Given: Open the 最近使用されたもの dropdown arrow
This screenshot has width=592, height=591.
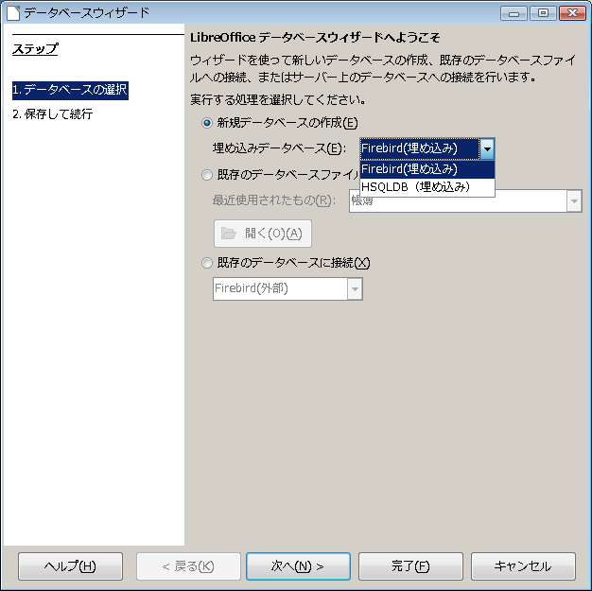Looking at the screenshot, I should (x=574, y=200).
